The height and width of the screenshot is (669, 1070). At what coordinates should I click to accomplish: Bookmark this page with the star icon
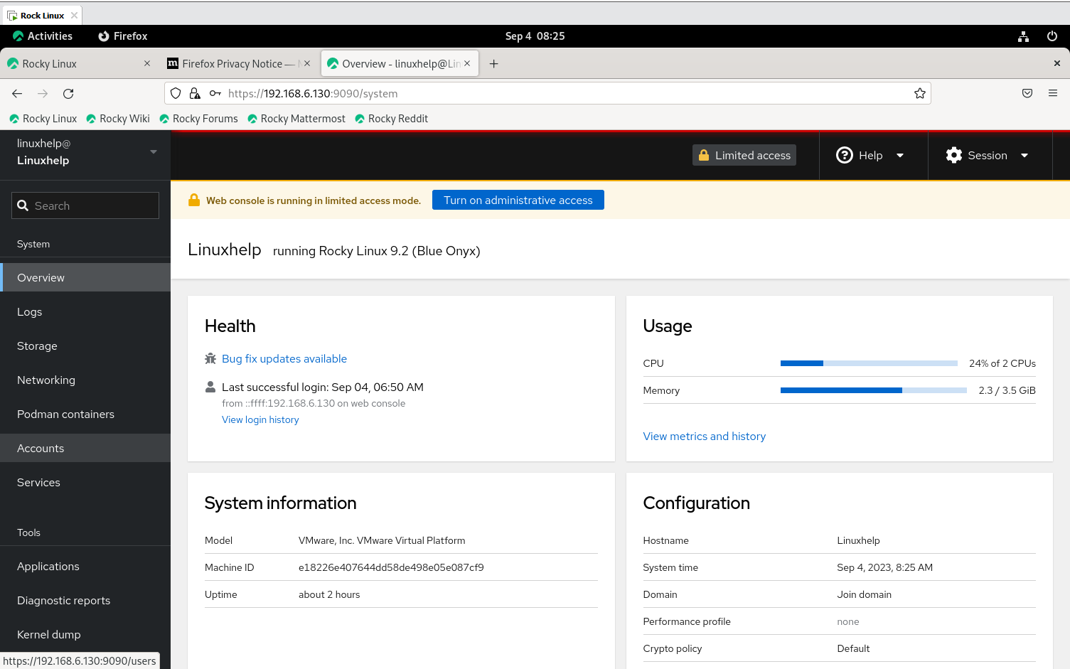click(x=920, y=93)
